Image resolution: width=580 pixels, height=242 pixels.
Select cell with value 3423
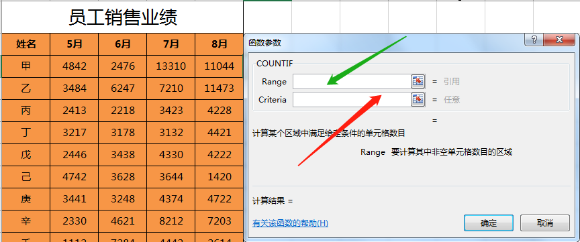[171, 111]
